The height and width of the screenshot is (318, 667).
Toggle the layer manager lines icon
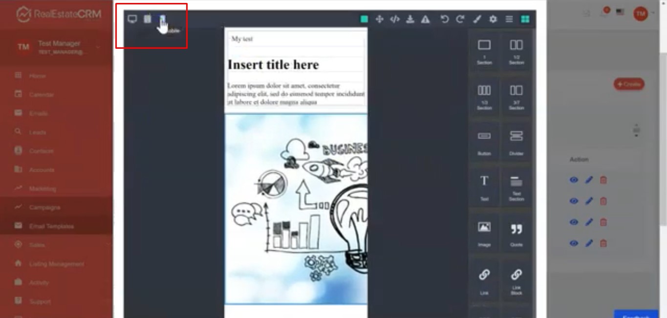[x=509, y=19]
